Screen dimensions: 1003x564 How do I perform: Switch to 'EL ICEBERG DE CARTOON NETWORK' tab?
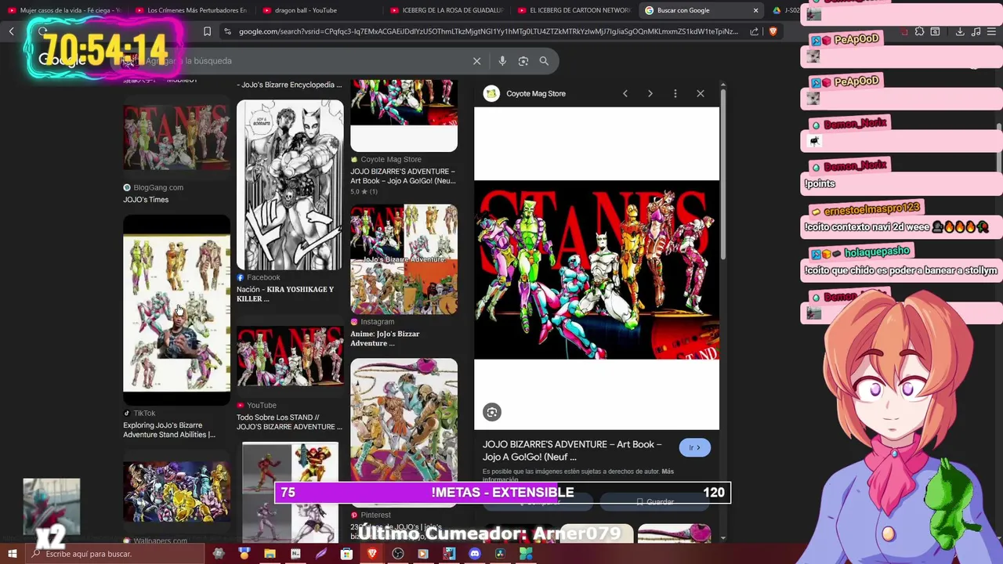573,10
